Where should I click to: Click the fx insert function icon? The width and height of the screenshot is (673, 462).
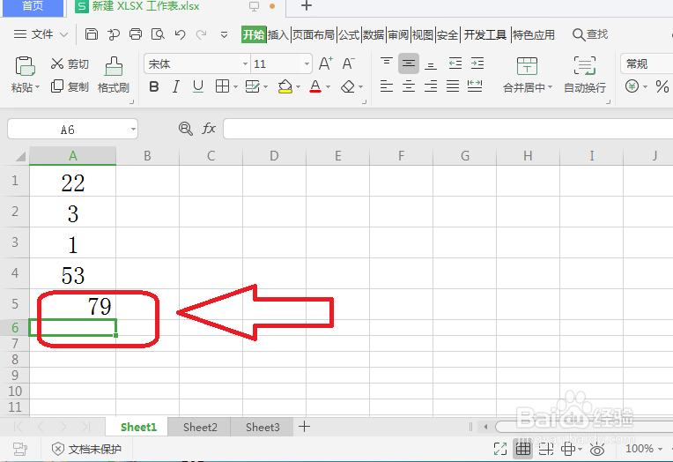click(x=209, y=129)
